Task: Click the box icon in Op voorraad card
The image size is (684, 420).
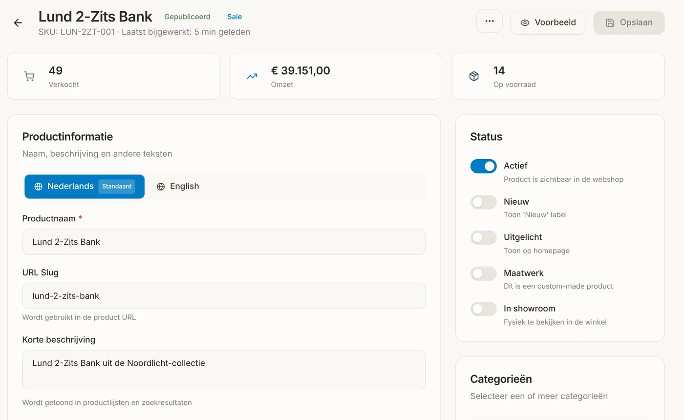Action: click(x=474, y=76)
